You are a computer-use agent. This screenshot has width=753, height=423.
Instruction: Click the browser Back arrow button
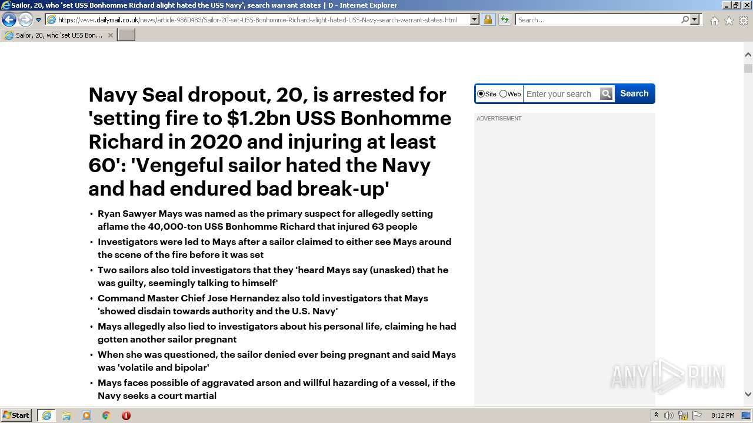click(9, 19)
